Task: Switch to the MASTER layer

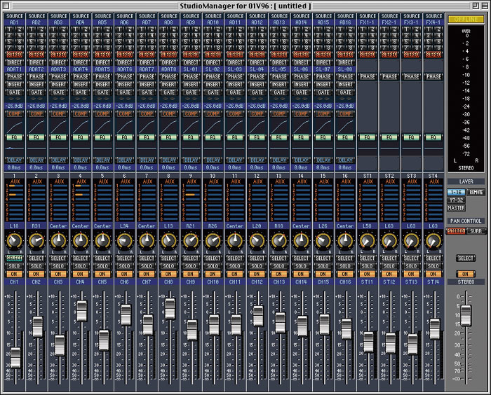Action: coord(456,207)
